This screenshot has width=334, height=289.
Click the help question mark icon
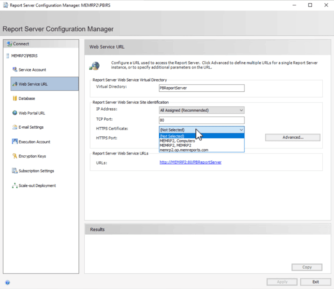tap(7, 282)
